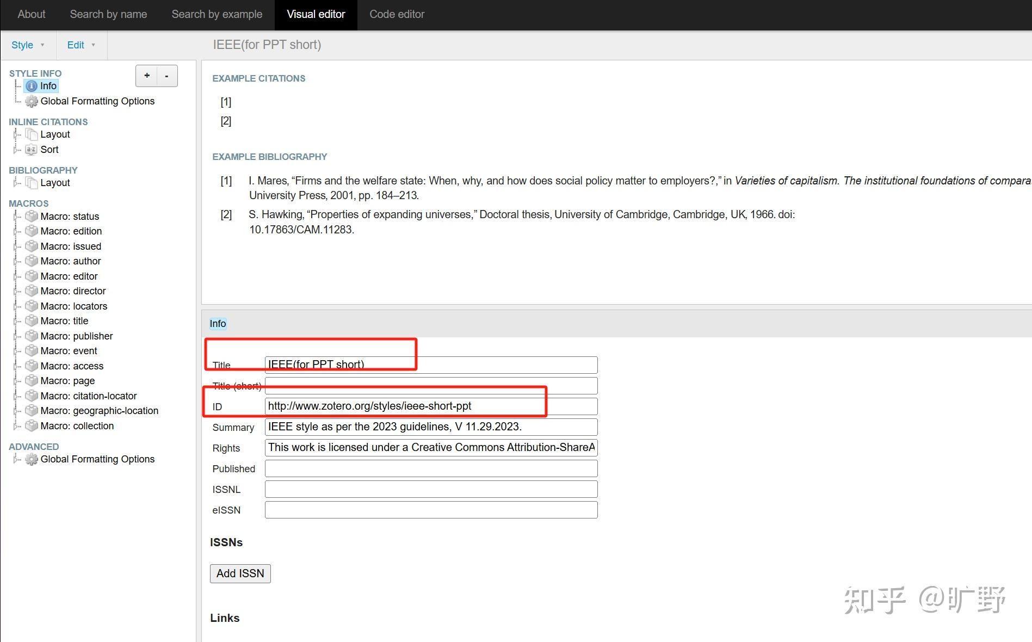Viewport: 1032px width, 642px height.
Task: Click the Layout icon under Bibliography
Action: click(x=32, y=183)
